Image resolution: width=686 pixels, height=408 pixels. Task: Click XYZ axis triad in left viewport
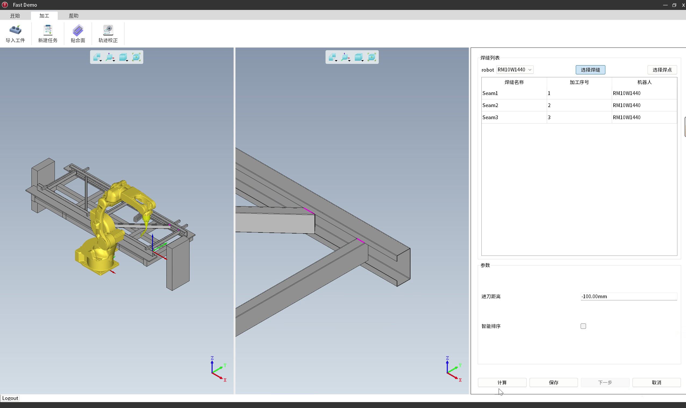tap(219, 369)
